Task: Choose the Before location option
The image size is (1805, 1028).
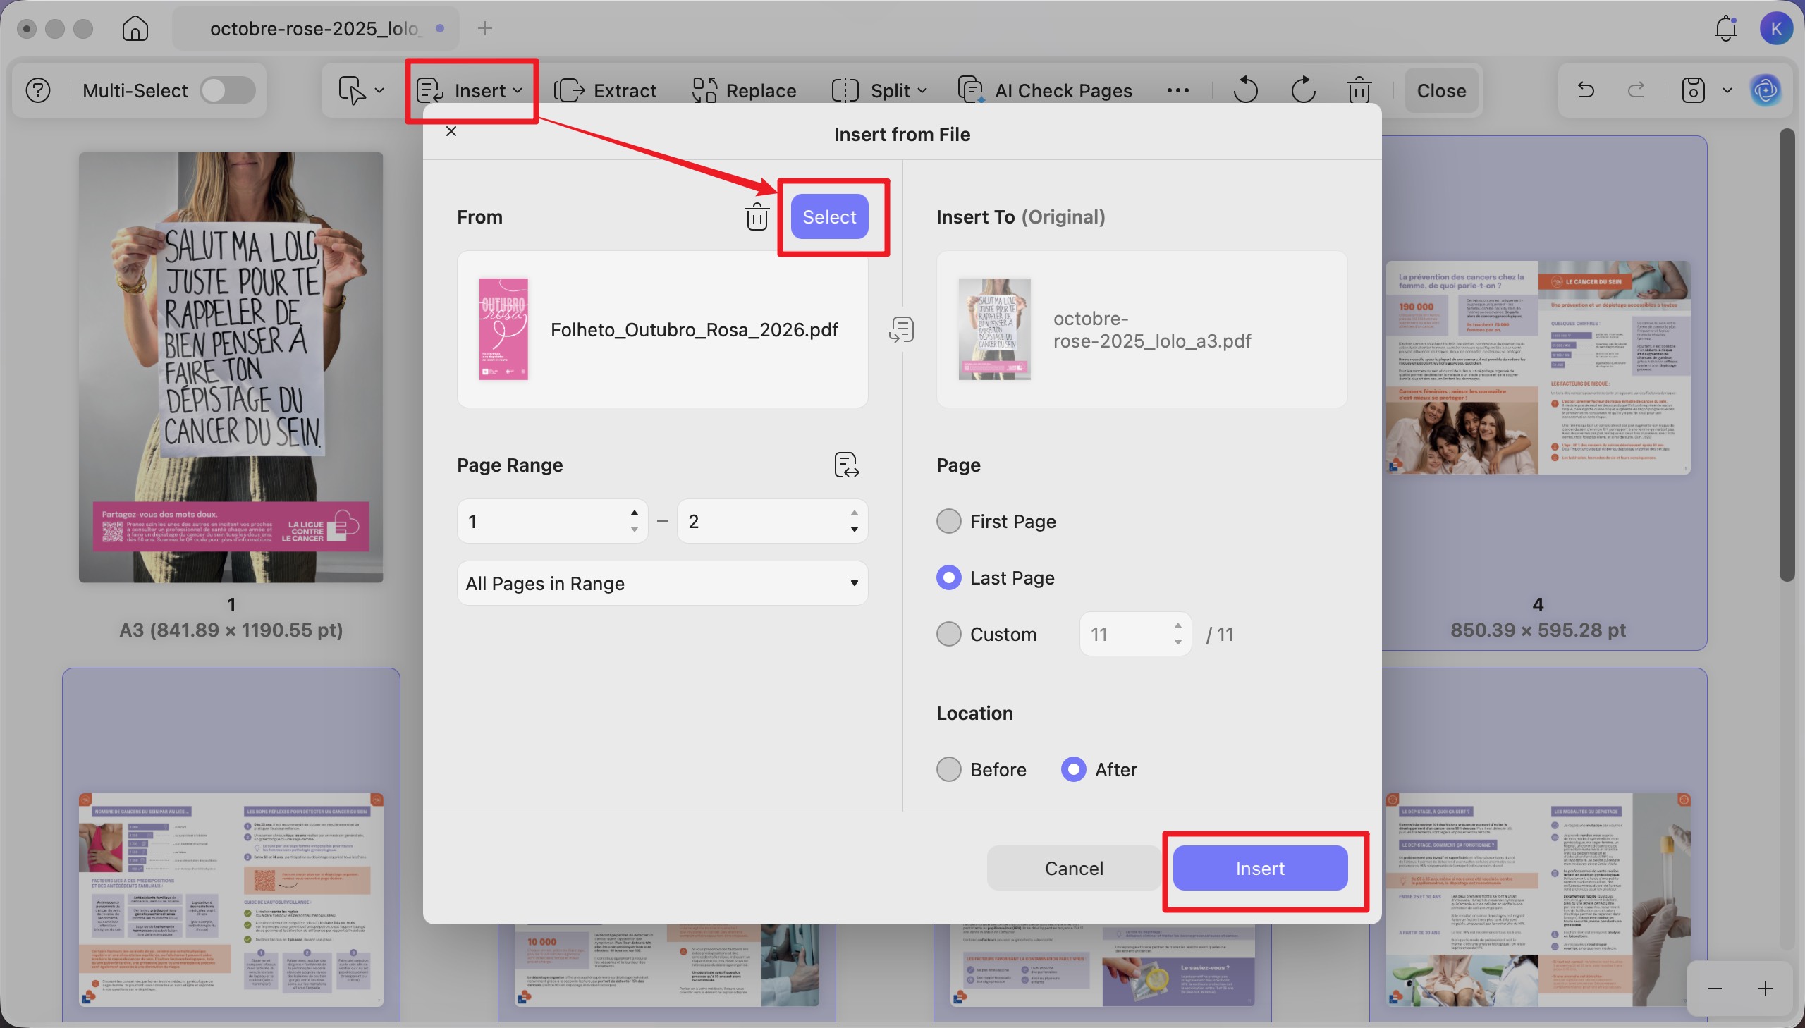Action: (949, 769)
